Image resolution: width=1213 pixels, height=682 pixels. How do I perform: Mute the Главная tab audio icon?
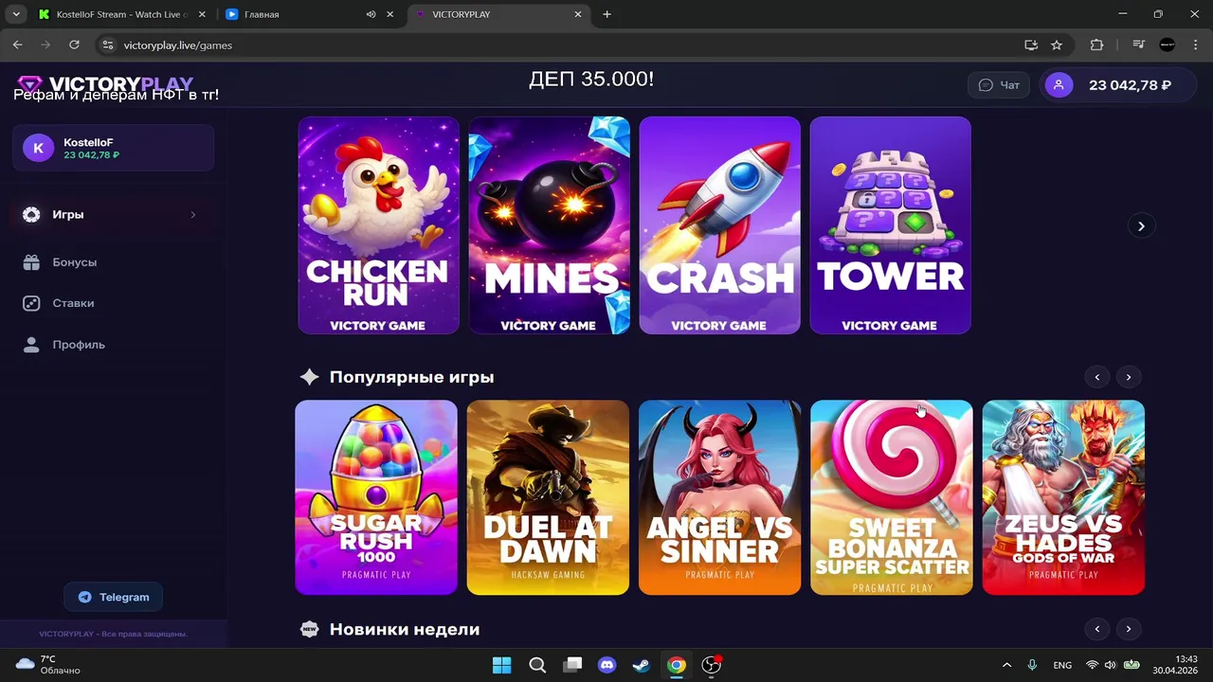(371, 14)
